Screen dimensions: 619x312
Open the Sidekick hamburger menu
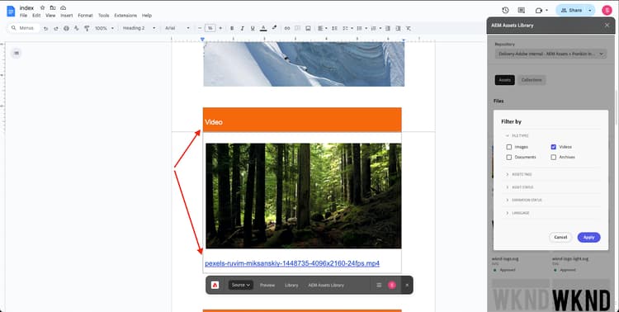point(379,285)
